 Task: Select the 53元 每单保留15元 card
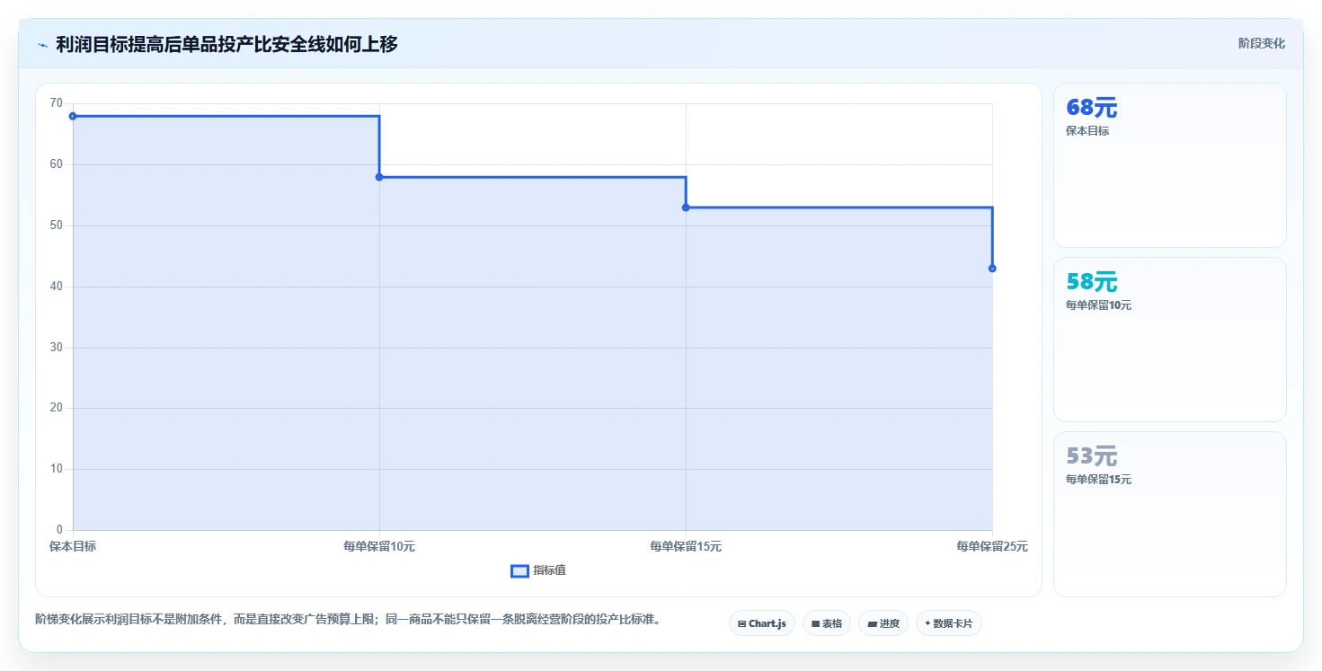click(x=1170, y=514)
